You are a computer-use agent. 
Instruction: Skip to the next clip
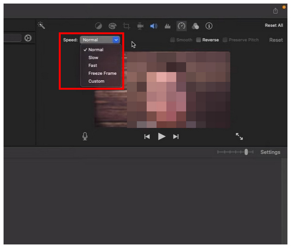(176, 137)
